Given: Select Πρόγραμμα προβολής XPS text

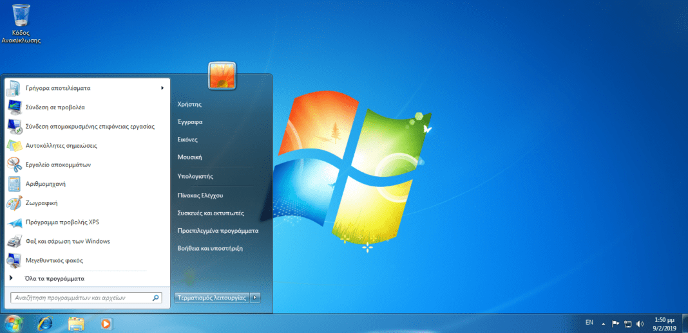Looking at the screenshot, I should pyautogui.click(x=62, y=222).
